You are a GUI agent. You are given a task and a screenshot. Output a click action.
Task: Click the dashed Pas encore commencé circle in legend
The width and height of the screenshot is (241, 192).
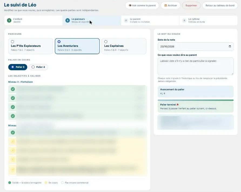coord(62,183)
